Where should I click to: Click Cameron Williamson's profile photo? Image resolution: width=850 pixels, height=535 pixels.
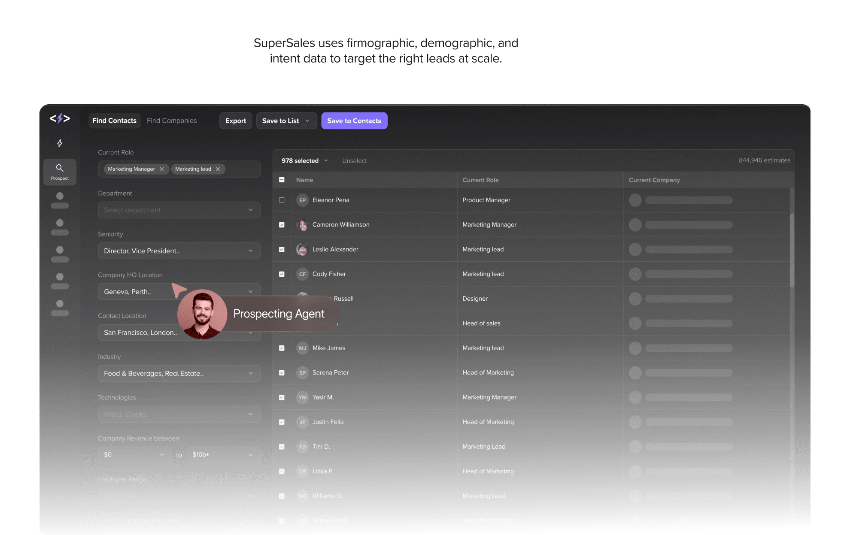[302, 225]
